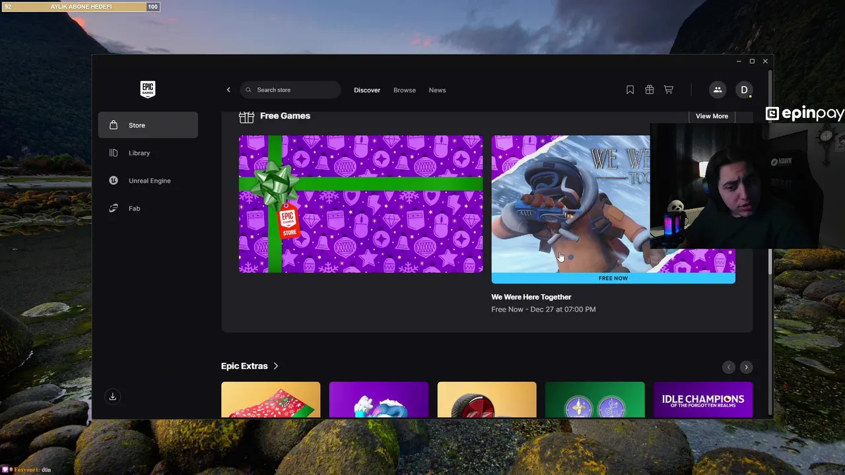The image size is (845, 475).
Task: Open the shopping cart icon
Action: point(669,90)
